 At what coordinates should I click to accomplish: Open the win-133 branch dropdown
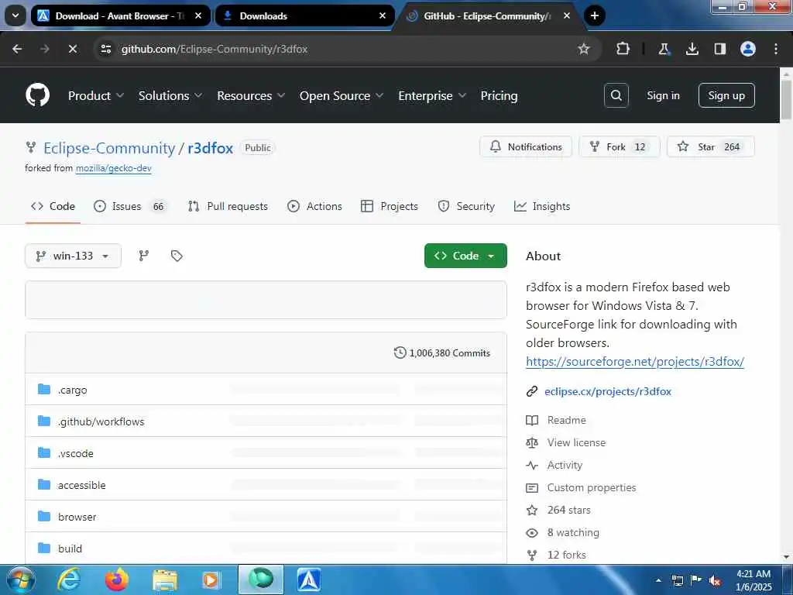(73, 256)
